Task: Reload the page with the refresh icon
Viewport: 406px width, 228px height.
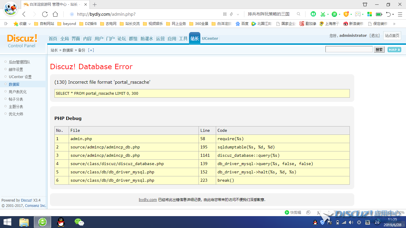Action: [45, 14]
